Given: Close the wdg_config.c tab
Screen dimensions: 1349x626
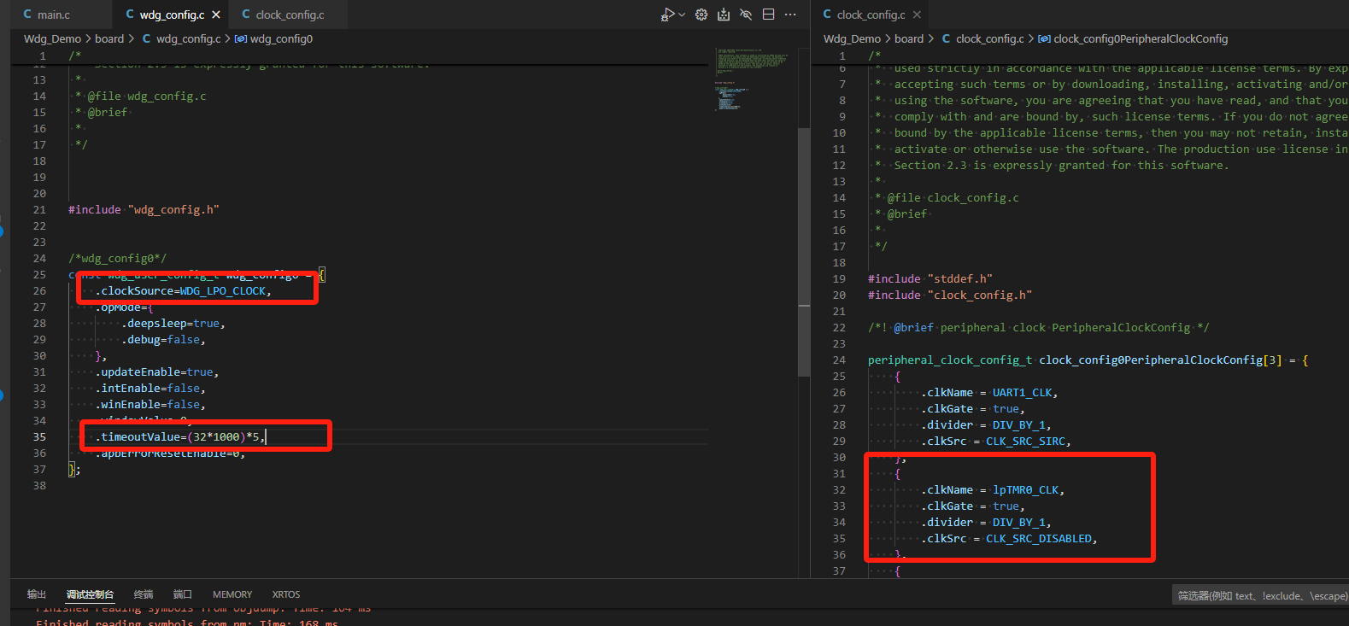Looking at the screenshot, I should pos(216,15).
